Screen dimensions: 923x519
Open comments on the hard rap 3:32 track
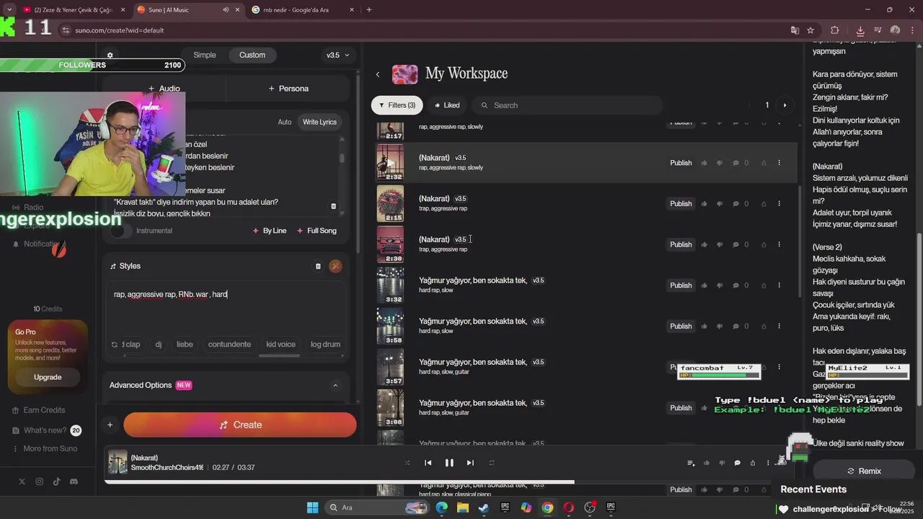coord(736,285)
